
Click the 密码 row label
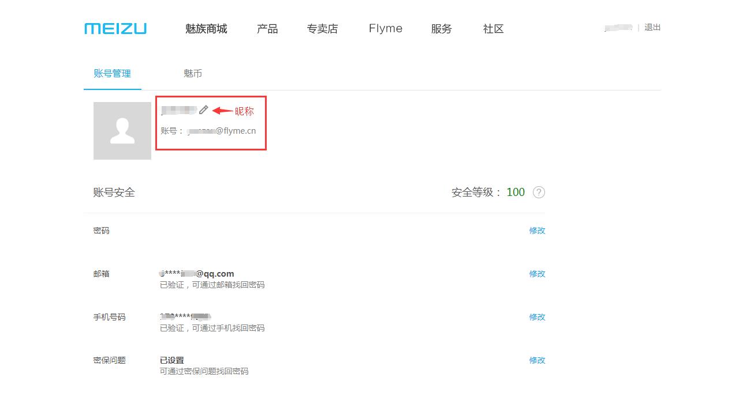point(102,231)
